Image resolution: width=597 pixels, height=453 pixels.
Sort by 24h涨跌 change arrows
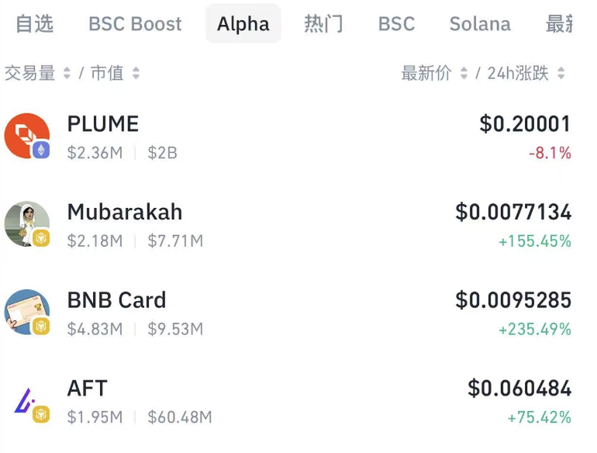tap(561, 73)
